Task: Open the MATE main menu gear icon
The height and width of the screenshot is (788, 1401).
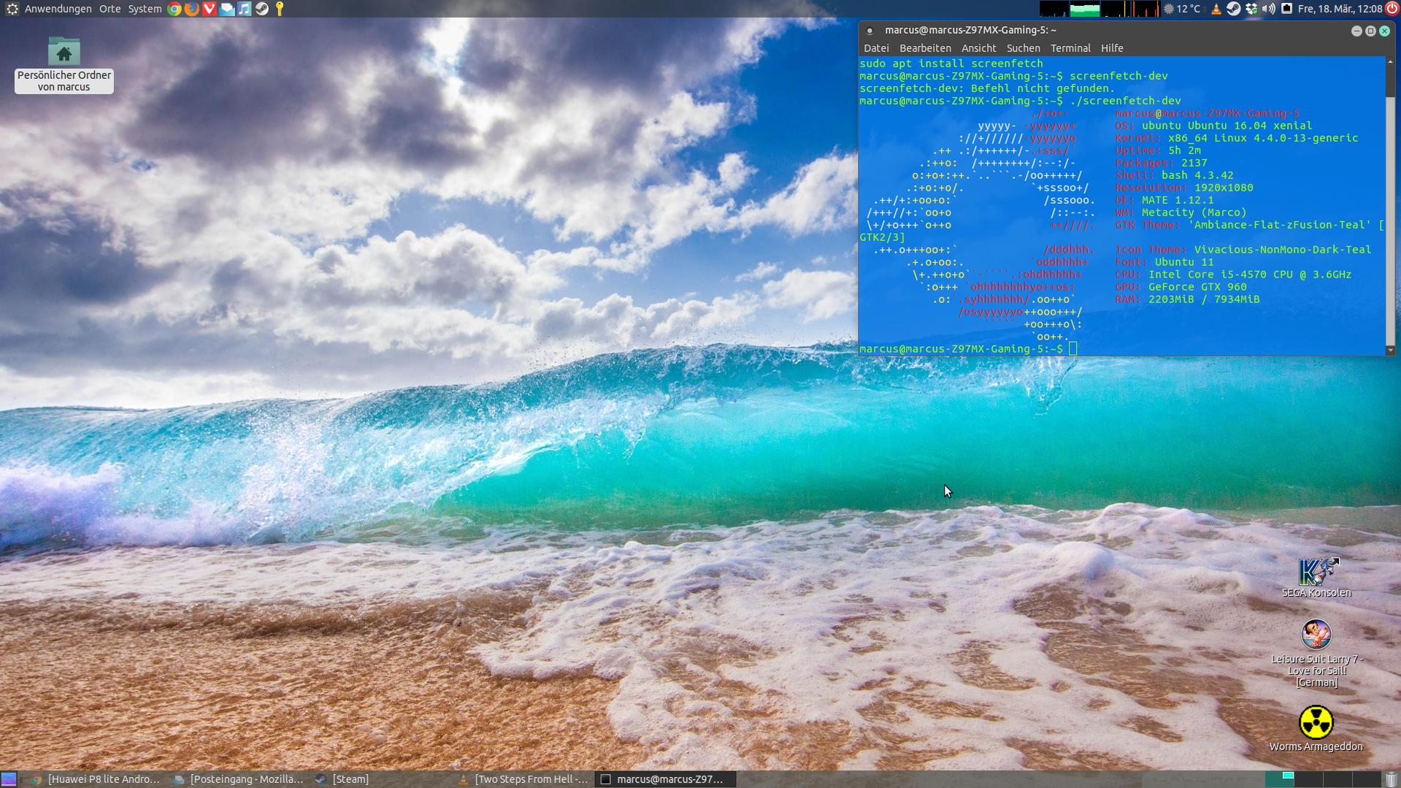Action: coord(12,9)
